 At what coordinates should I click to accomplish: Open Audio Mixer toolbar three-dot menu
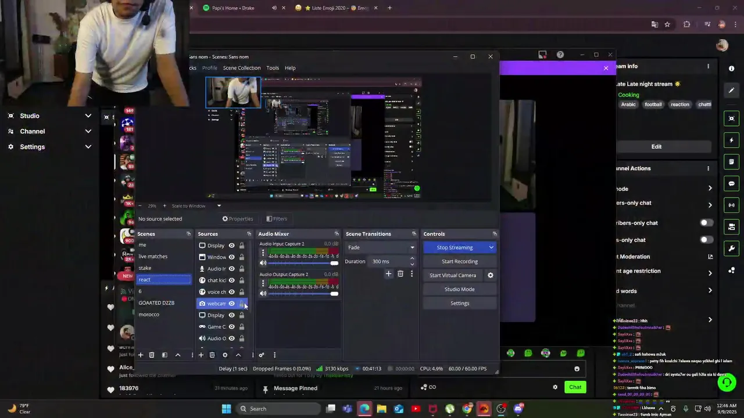[274, 355]
